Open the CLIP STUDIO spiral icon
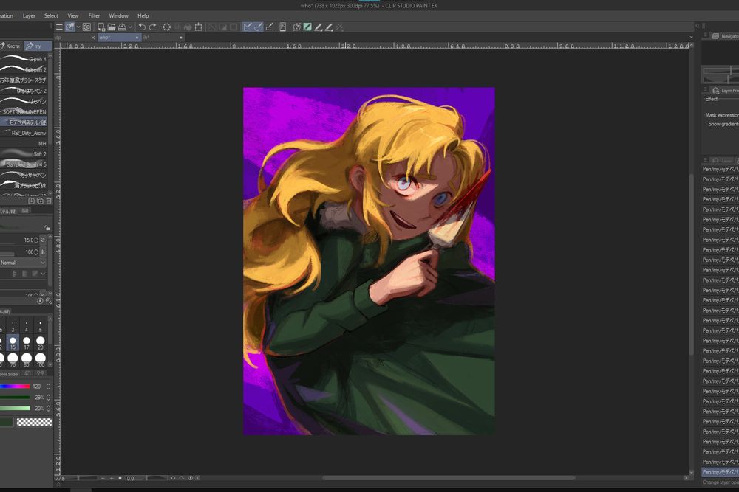 (86, 27)
